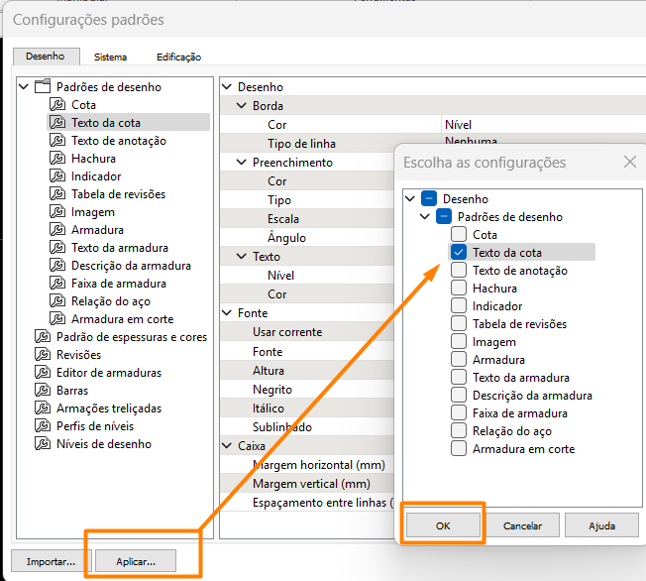646x581 pixels.
Task: Click the Hachura pattern icon in tree
Action: point(57,159)
